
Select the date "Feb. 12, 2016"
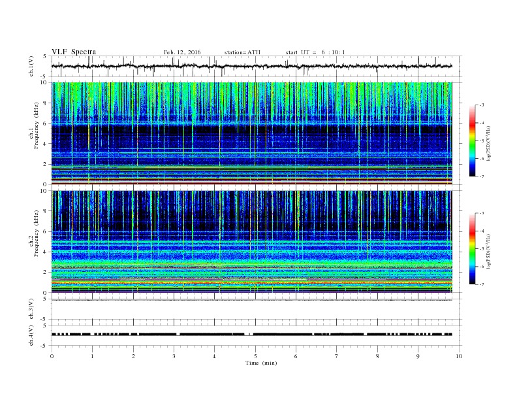[x=182, y=52]
